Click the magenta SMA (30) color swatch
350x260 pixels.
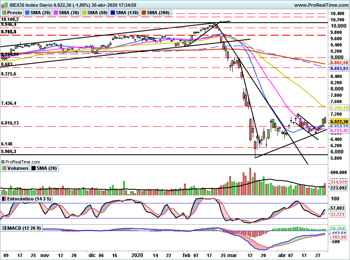click(x=56, y=13)
